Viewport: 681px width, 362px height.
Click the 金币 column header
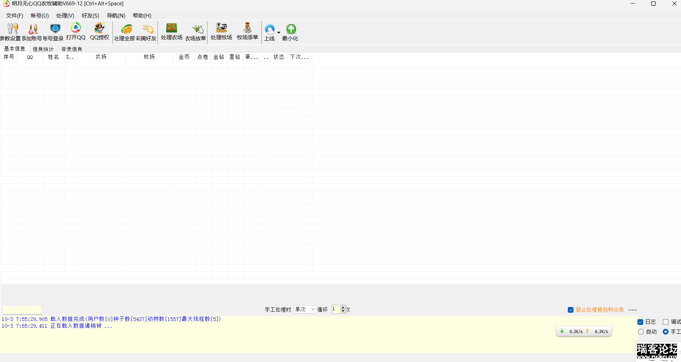(x=184, y=57)
